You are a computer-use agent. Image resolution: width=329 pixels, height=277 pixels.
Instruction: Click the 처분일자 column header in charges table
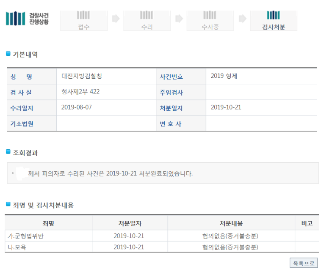click(x=130, y=223)
